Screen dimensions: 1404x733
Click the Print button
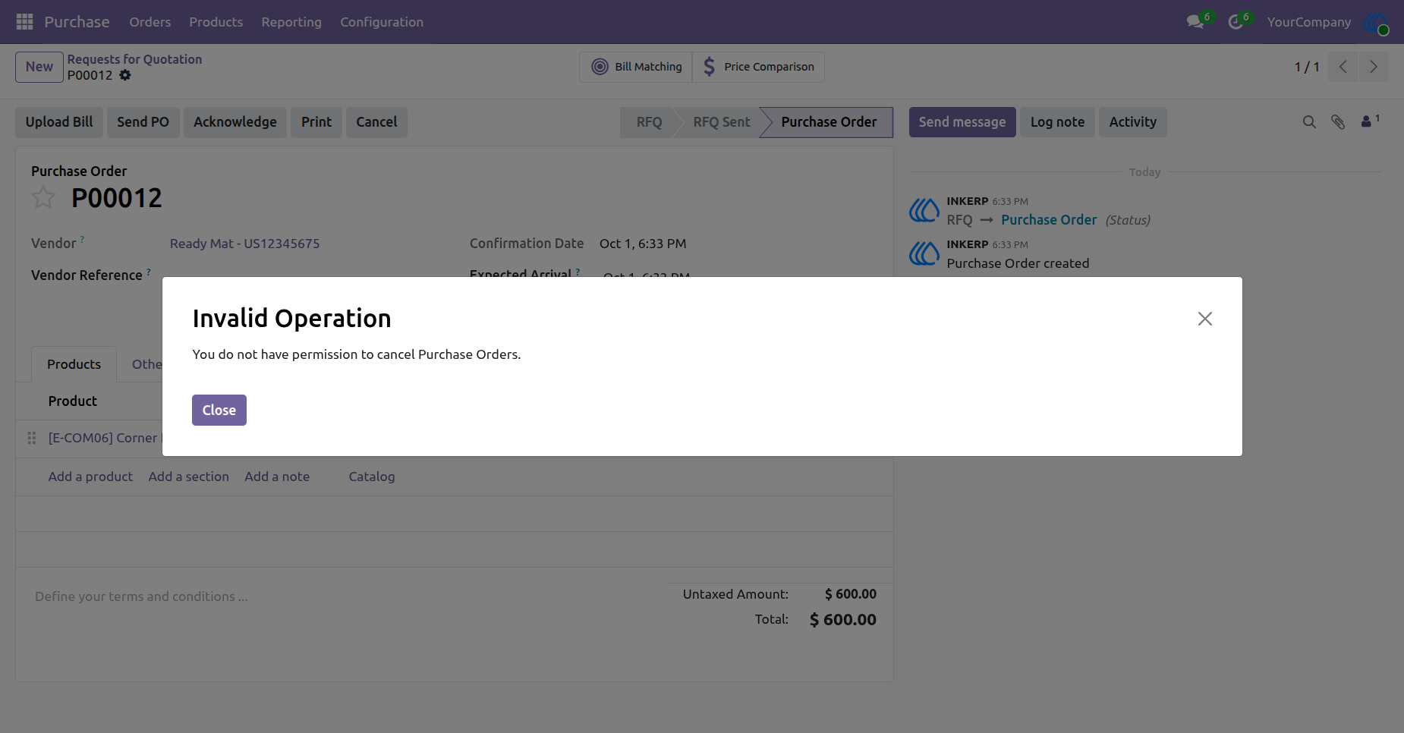[316, 122]
